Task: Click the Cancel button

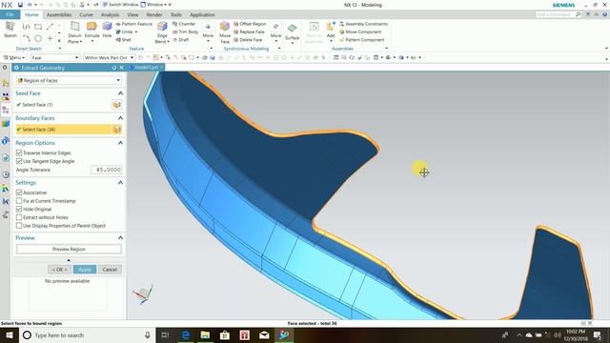Action: click(110, 269)
